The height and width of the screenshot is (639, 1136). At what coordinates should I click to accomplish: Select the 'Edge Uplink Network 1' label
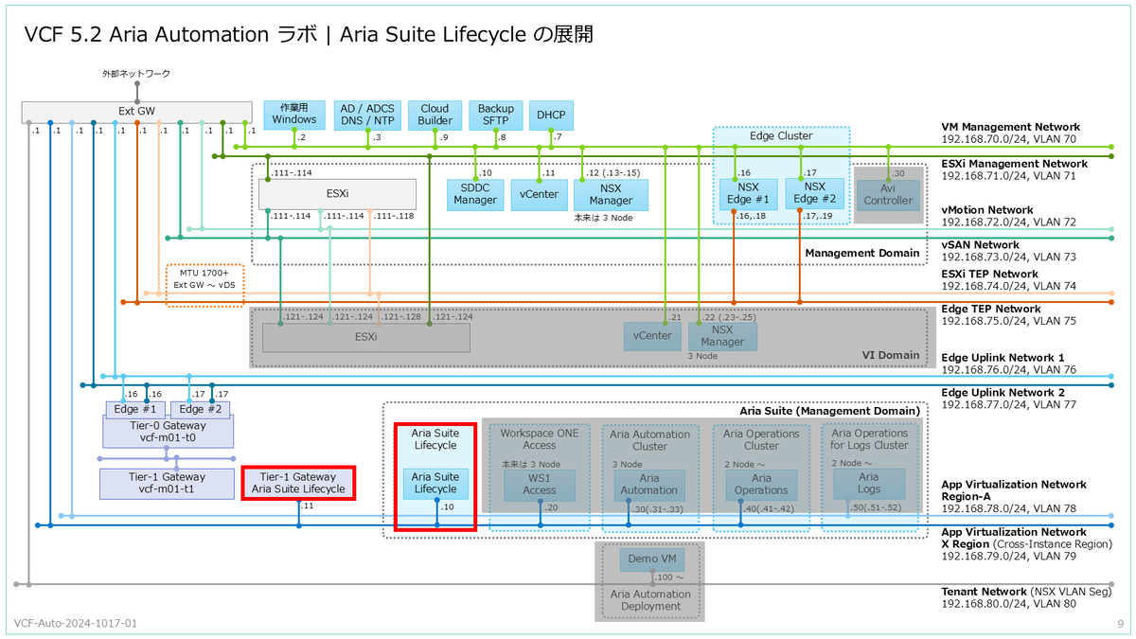click(x=1003, y=358)
